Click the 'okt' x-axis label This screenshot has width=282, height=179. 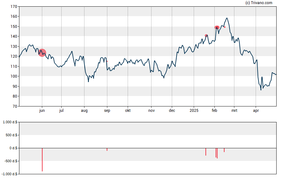tap(128, 111)
